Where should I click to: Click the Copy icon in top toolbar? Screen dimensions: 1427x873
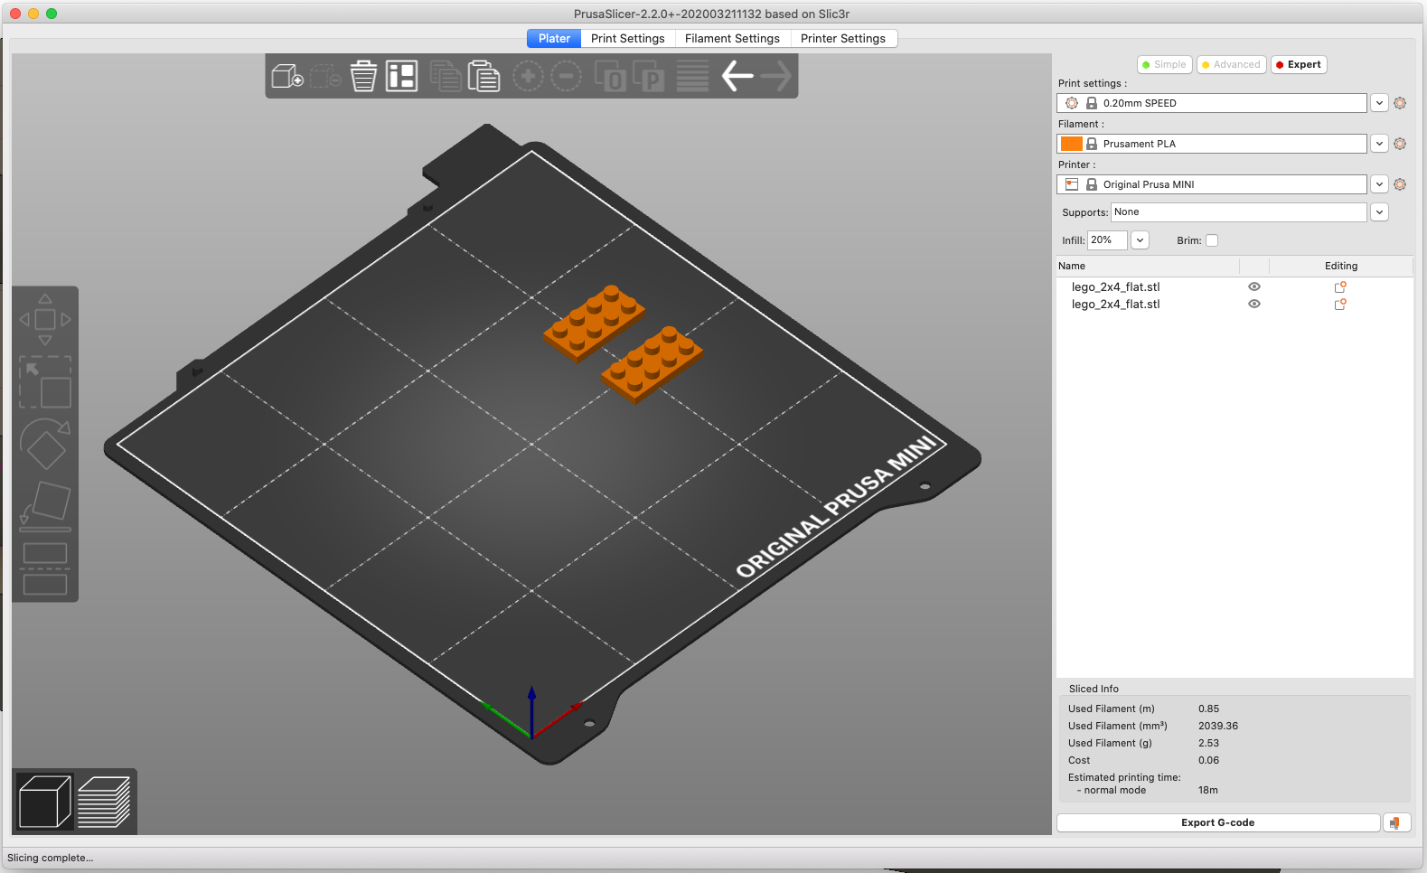click(446, 76)
